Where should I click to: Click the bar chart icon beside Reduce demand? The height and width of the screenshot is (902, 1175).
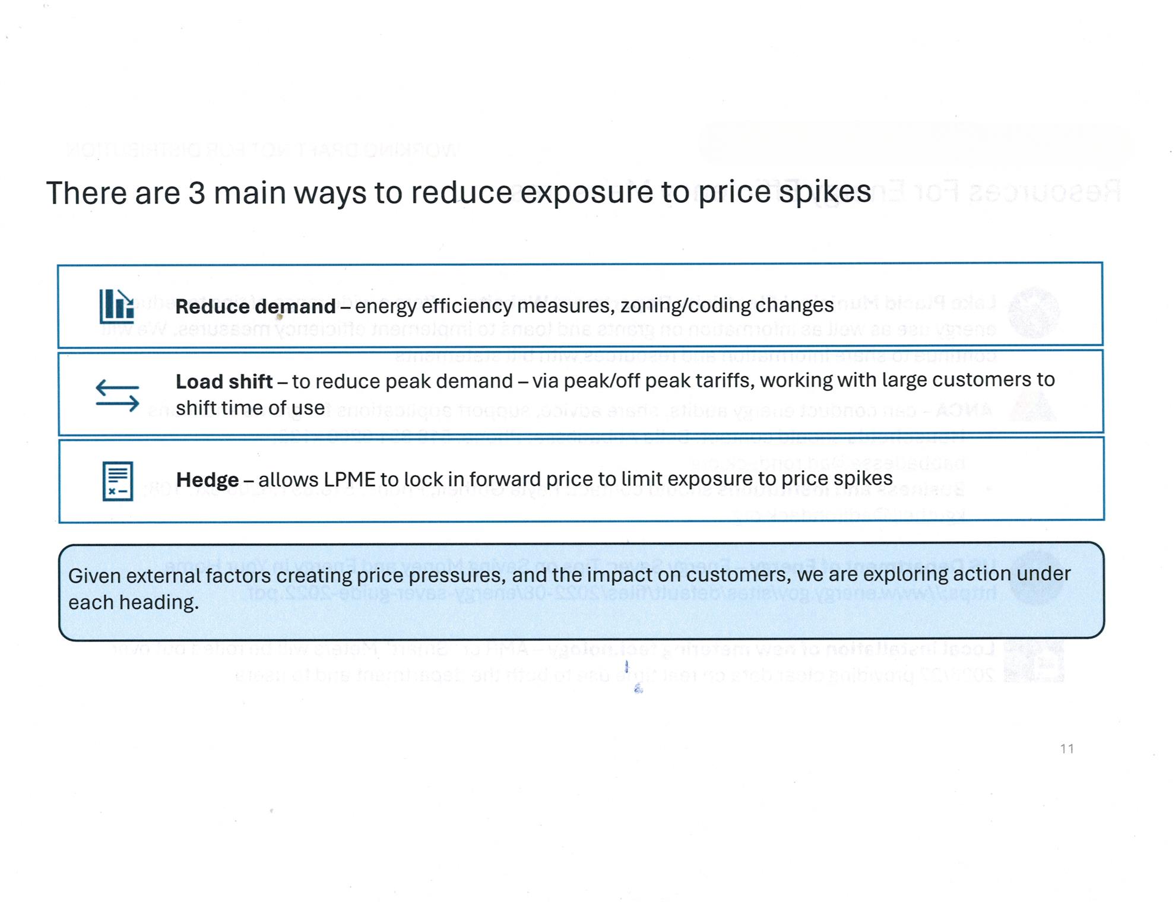[x=116, y=306]
